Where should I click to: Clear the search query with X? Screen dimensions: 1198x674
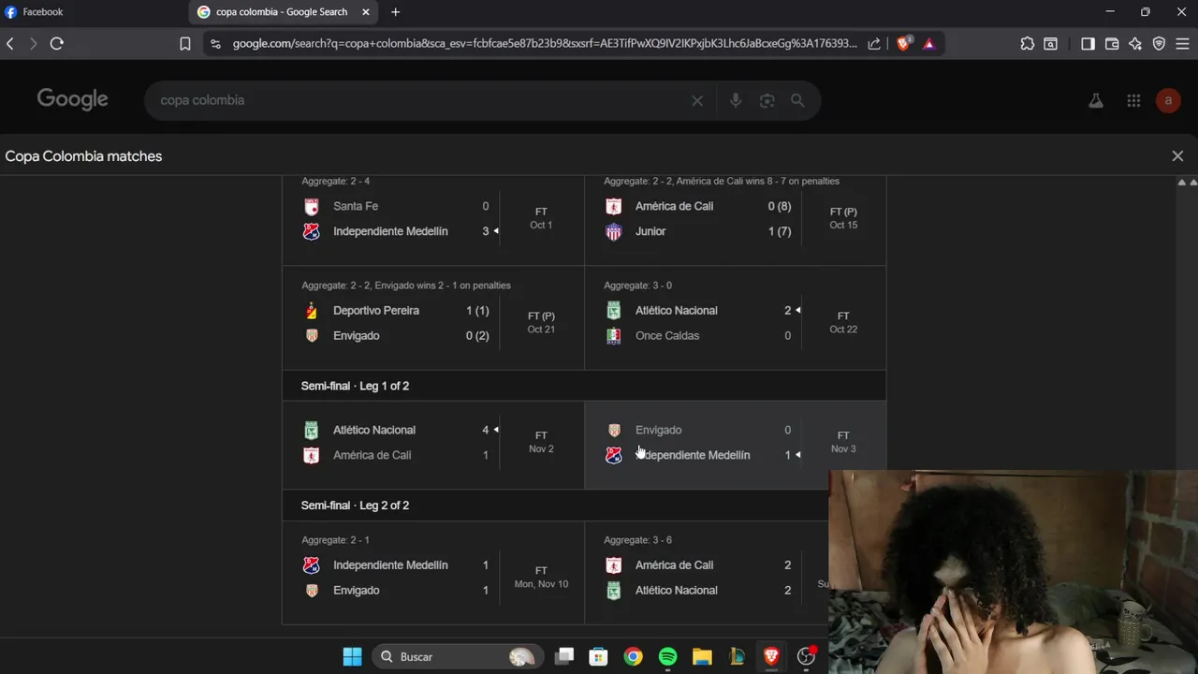(x=697, y=100)
